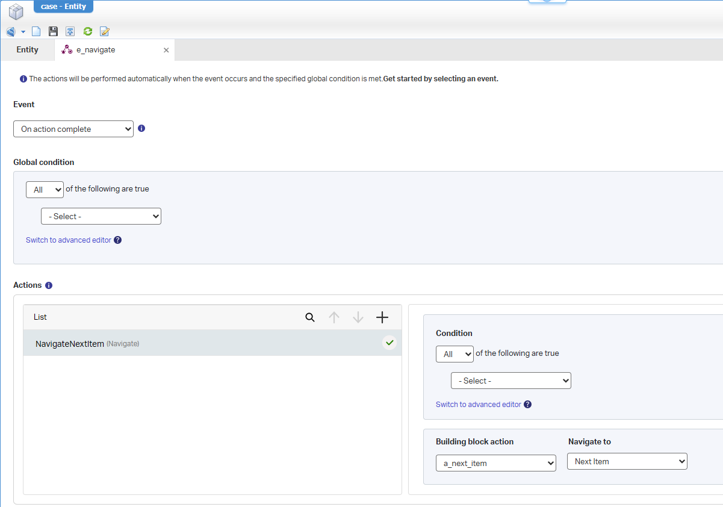Open the Global condition All dropdown
The width and height of the screenshot is (723, 507).
click(x=45, y=190)
